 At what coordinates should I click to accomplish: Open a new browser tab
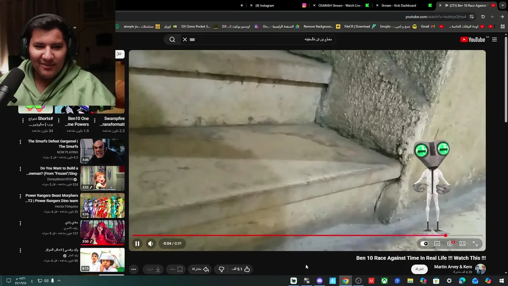coord(242,6)
